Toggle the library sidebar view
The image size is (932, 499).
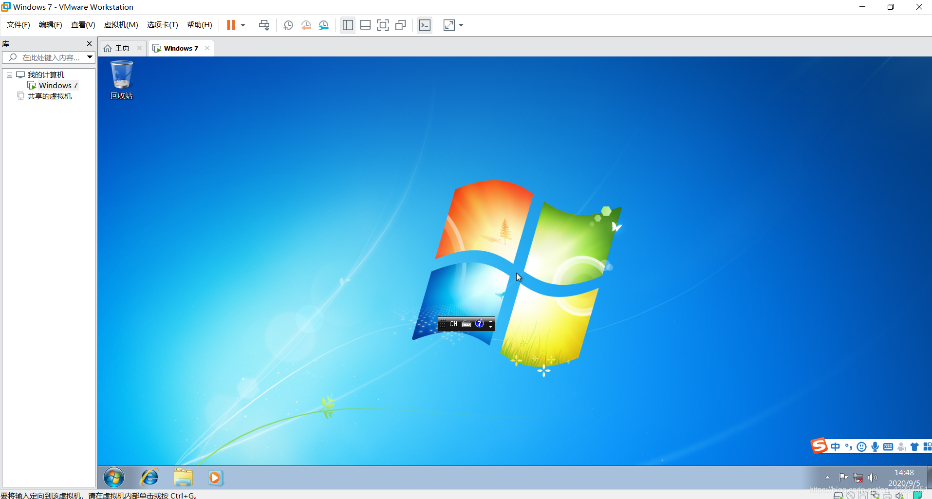coord(348,25)
